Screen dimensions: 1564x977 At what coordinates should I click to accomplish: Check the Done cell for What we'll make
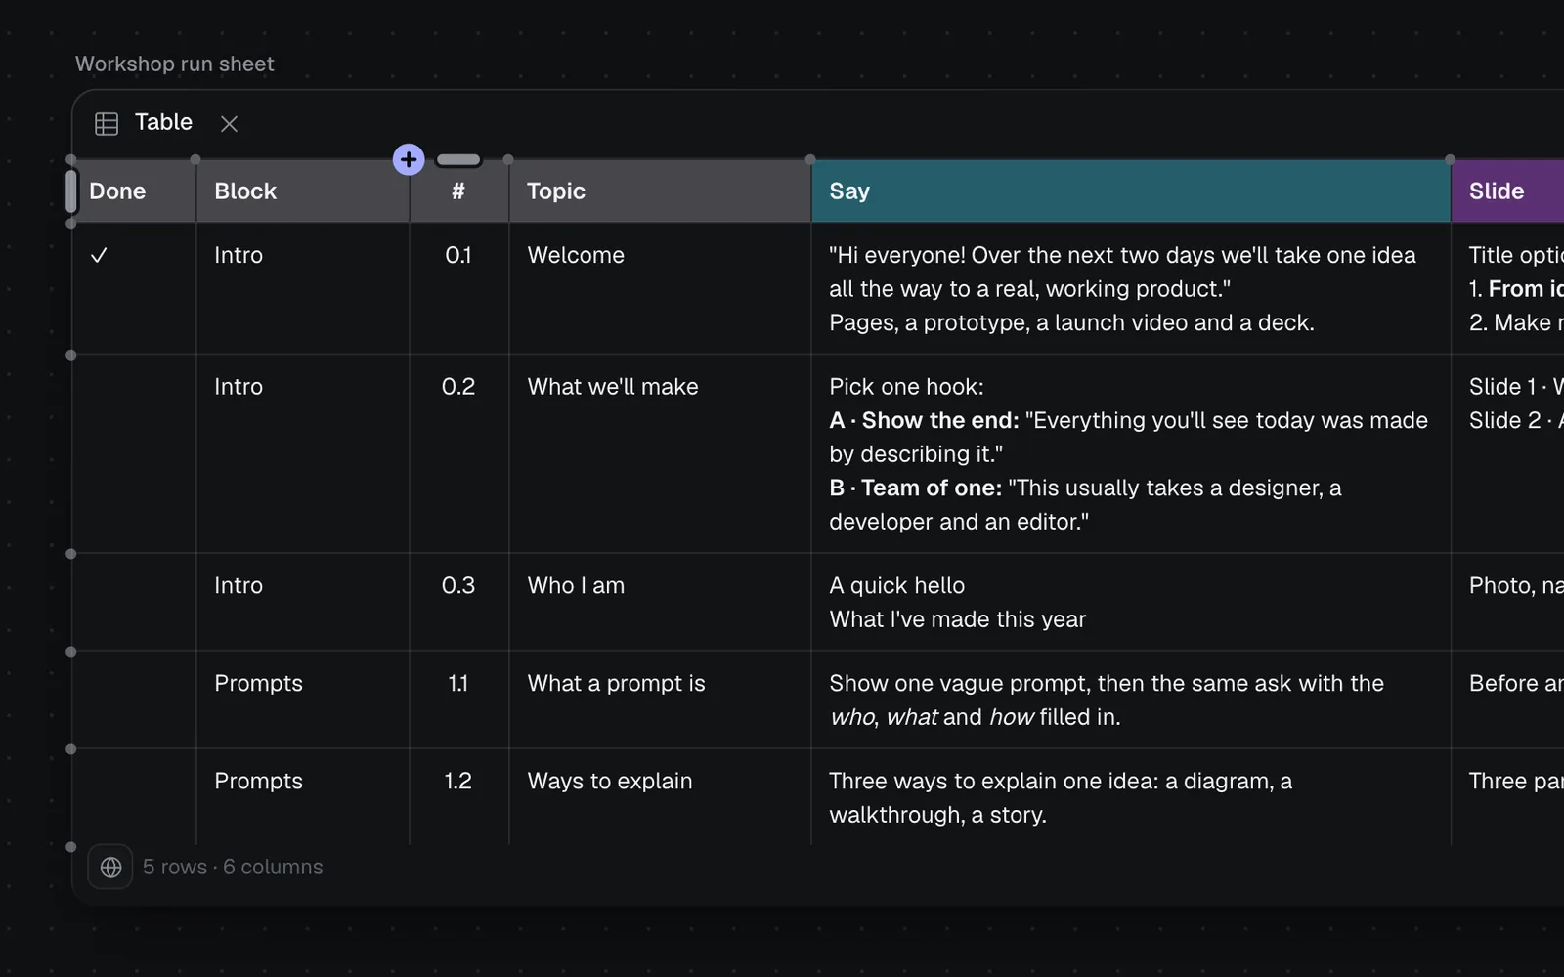click(134, 453)
